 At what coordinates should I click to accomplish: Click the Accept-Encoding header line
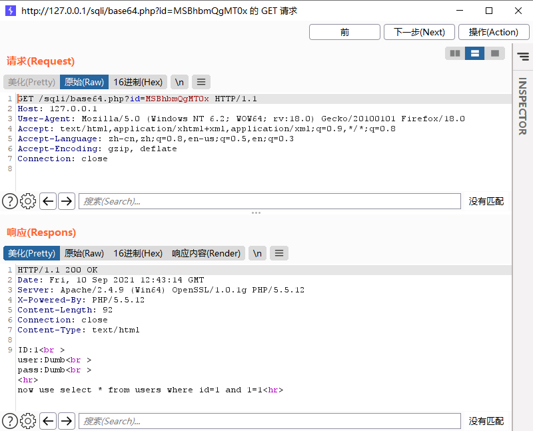click(x=97, y=149)
